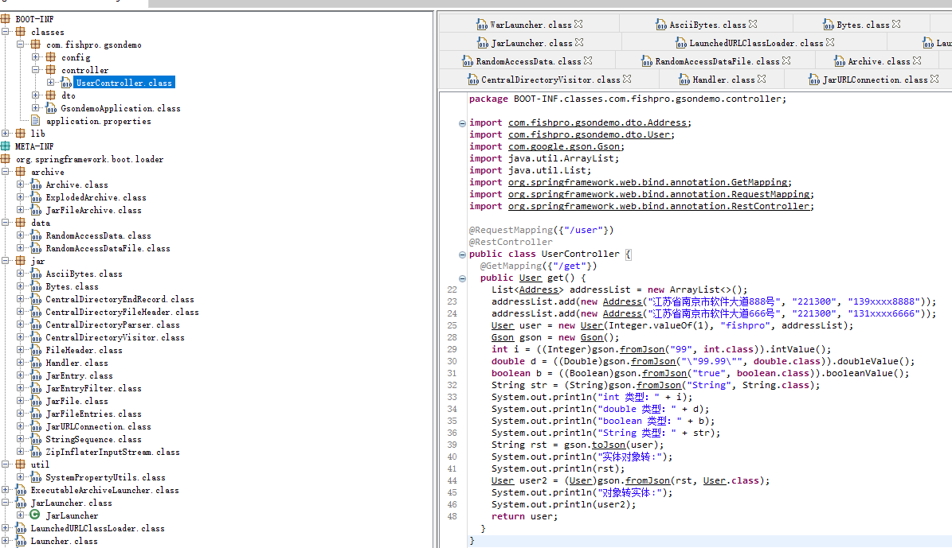
Task: Select CentralDirectoryParser.class in the tree
Action: tap(112, 325)
